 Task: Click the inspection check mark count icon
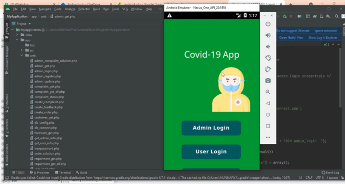point(326,44)
